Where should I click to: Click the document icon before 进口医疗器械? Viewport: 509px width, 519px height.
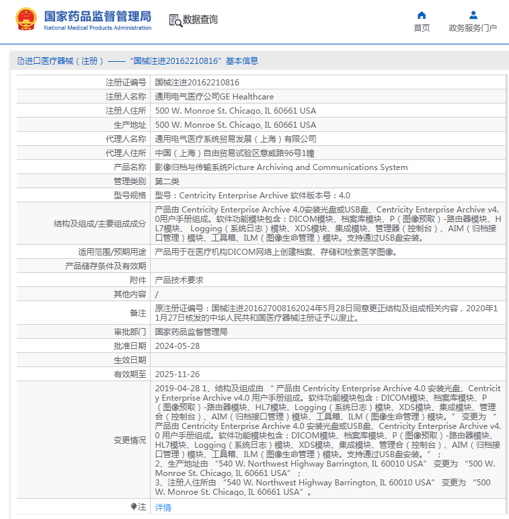tap(21, 61)
